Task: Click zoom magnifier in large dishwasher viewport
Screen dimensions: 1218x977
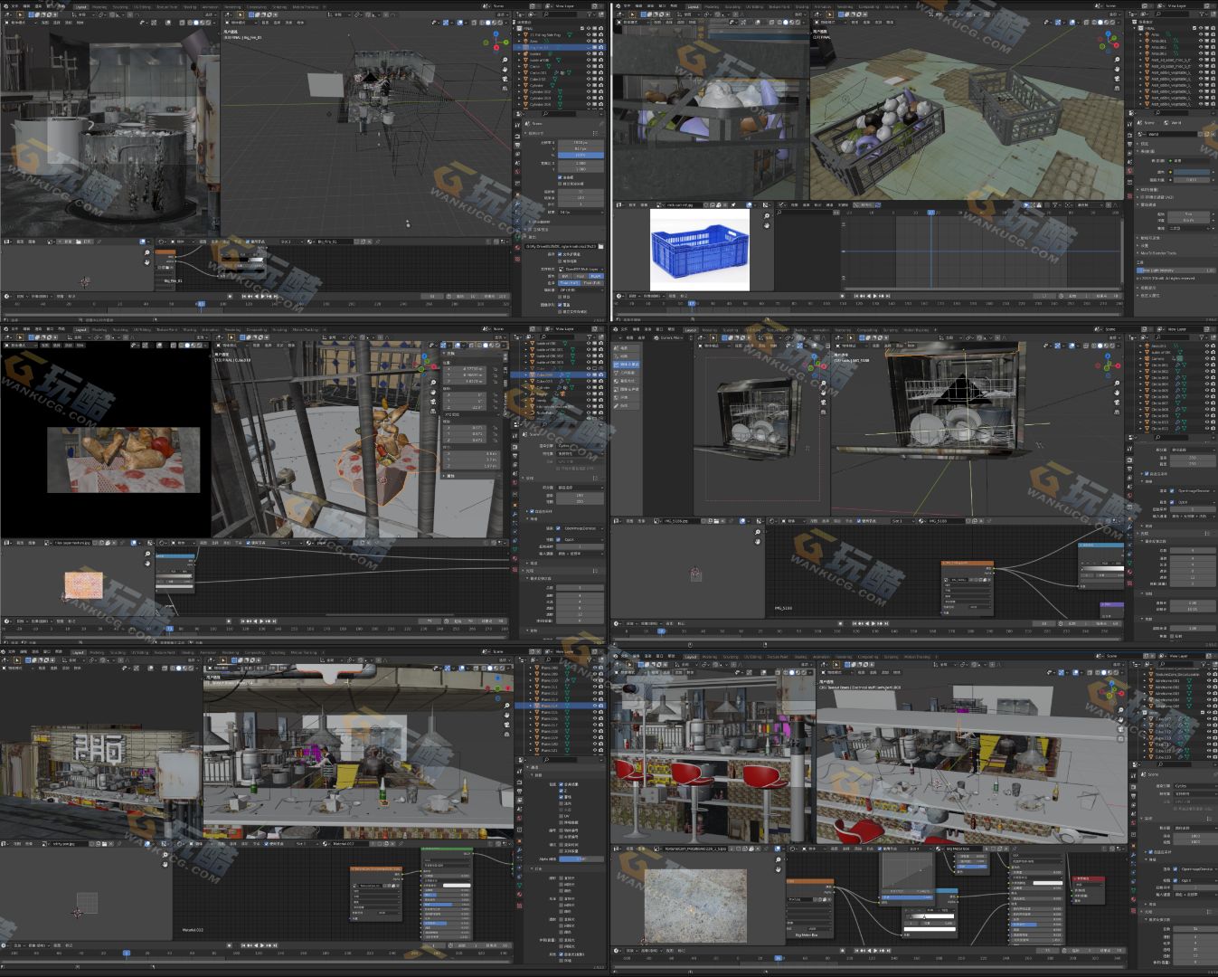Action: point(1117,384)
